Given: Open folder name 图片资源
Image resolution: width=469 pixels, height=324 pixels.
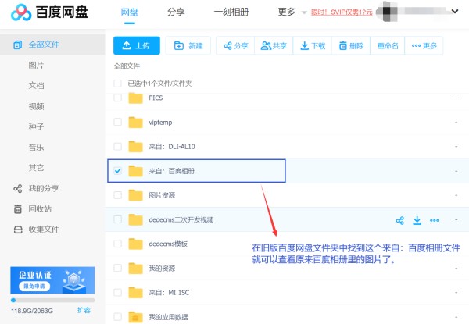Looking at the screenshot, I should [x=162, y=195].
